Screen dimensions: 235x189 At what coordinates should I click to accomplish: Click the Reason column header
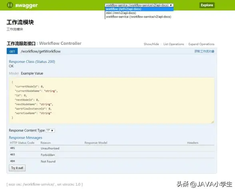click(46, 143)
